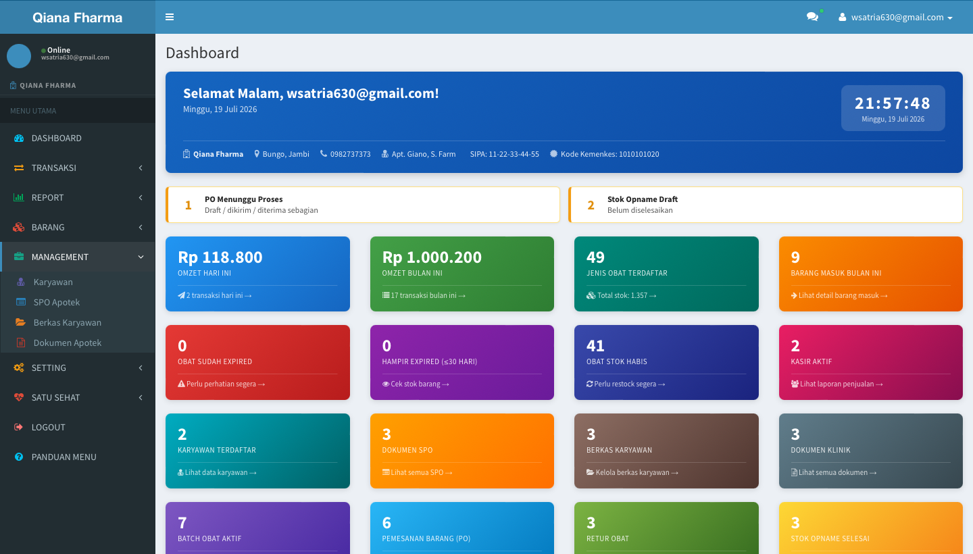
Task: Expand the Setting menu chevron
Action: coord(141,368)
